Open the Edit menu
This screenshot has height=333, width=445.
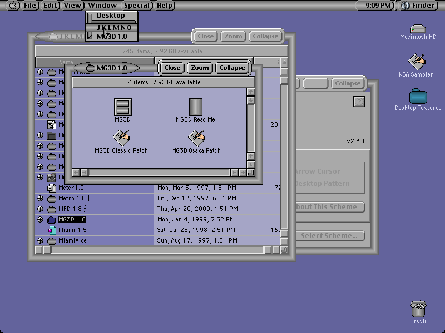pos(51,5)
